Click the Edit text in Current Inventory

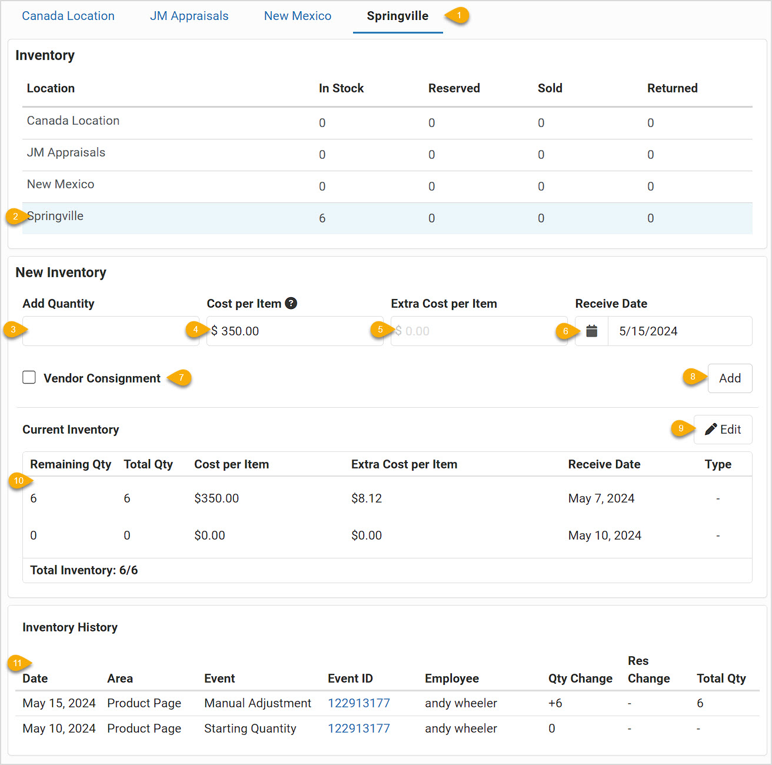point(731,429)
